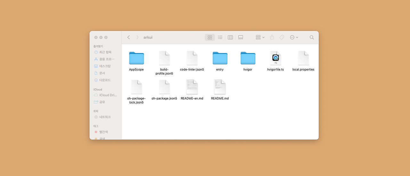Switch to gallery view
Image resolution: width=410 pixels, height=176 pixels.
(241, 37)
